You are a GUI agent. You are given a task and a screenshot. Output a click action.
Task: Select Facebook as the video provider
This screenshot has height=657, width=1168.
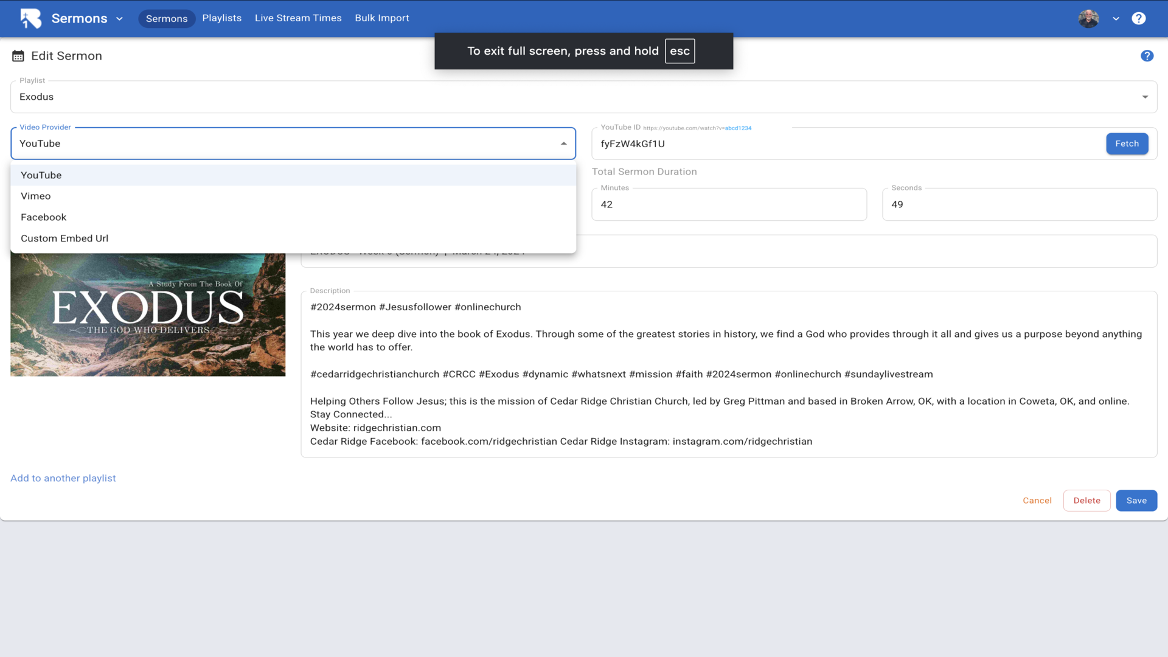(43, 217)
